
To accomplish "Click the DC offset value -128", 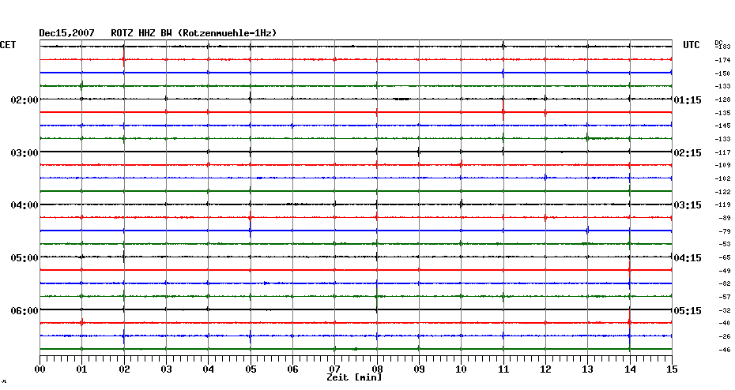I will click(x=723, y=99).
